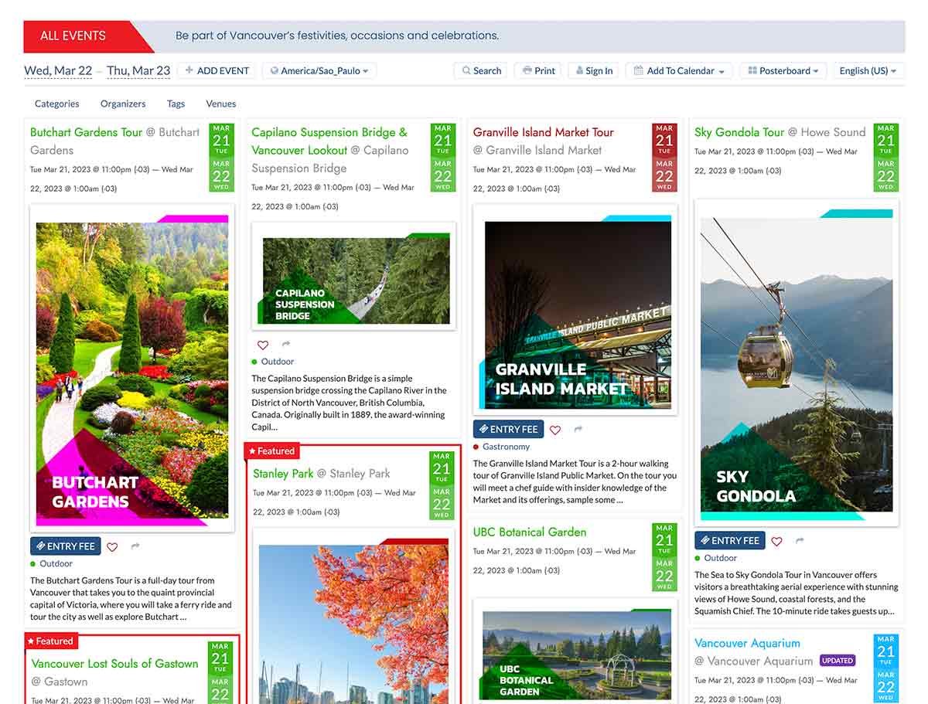Click Butchart Gardens ENTRY FEE button

(66, 546)
